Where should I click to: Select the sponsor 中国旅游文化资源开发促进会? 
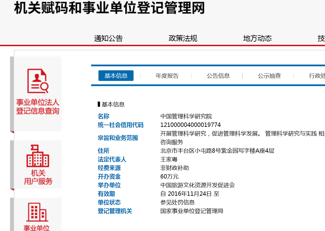pyautogui.click(x=197, y=185)
